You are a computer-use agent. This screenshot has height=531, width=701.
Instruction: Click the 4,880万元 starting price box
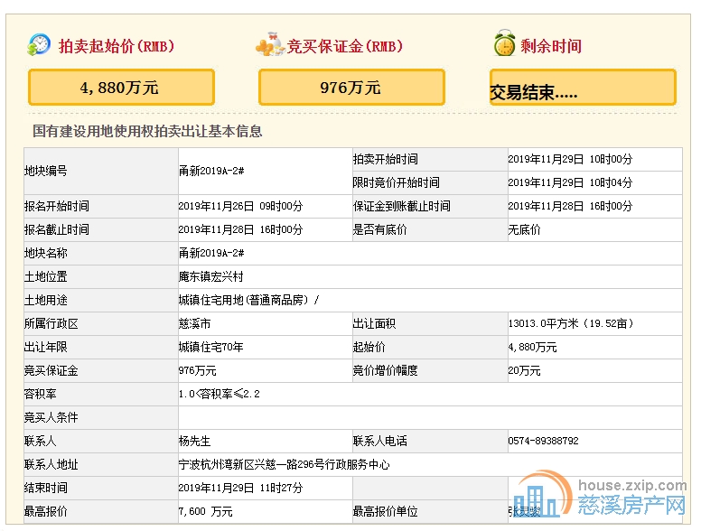tap(121, 88)
